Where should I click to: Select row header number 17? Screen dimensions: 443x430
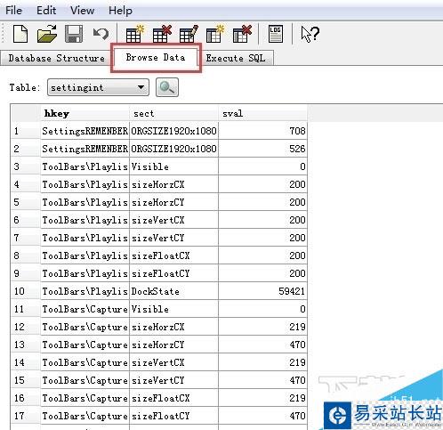(x=26, y=416)
